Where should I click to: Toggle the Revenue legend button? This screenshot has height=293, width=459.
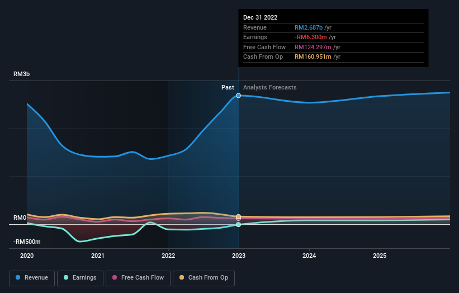[32, 278]
